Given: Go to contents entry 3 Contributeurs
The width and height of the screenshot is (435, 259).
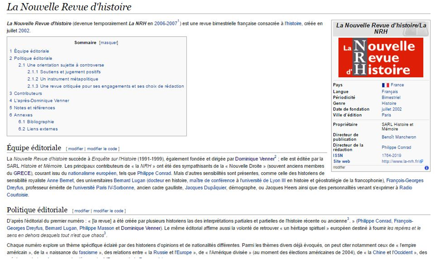Looking at the screenshot, I should pos(25,93).
